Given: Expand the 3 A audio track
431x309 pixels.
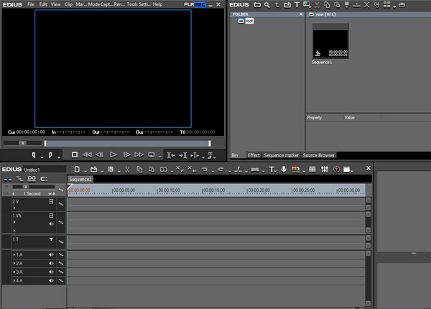Looking at the screenshot, I should click(14, 272).
